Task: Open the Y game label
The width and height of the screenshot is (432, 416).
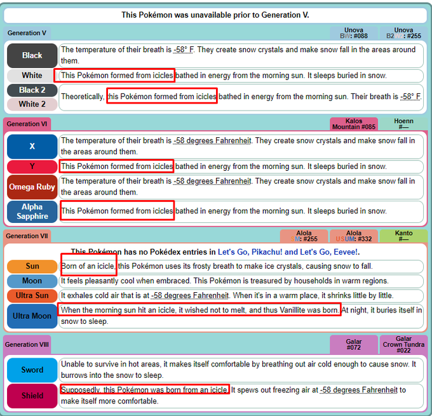Action: click(x=32, y=166)
